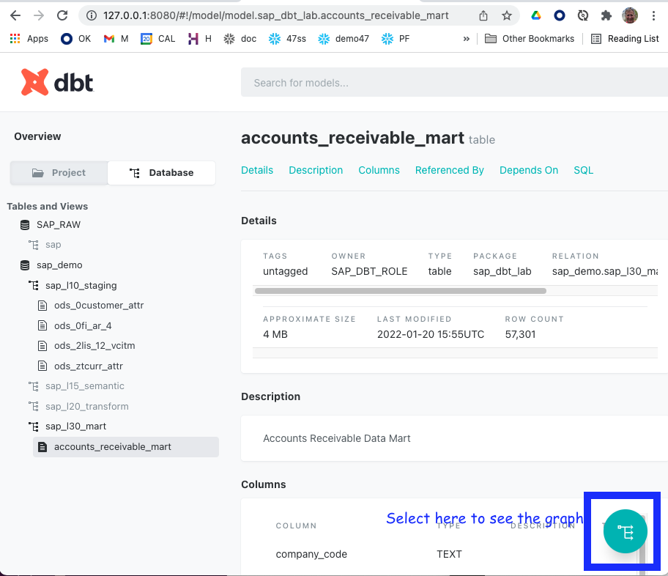668x576 pixels.
Task: Expand the Other Bookmarks folder
Action: coord(530,38)
